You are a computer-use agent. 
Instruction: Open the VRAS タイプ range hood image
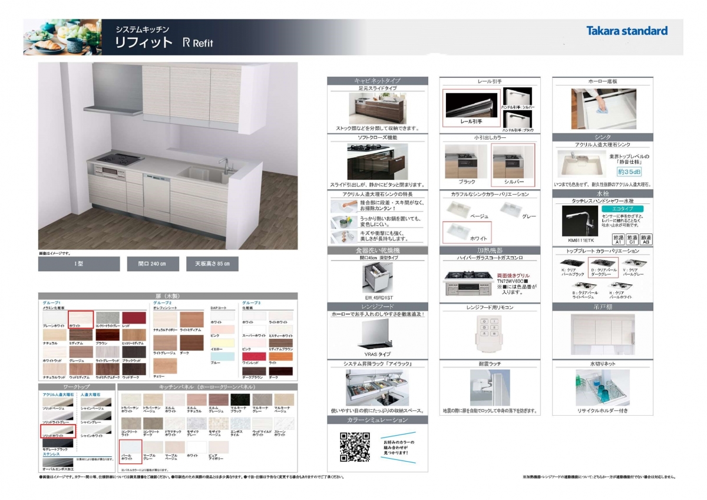pos(377,334)
